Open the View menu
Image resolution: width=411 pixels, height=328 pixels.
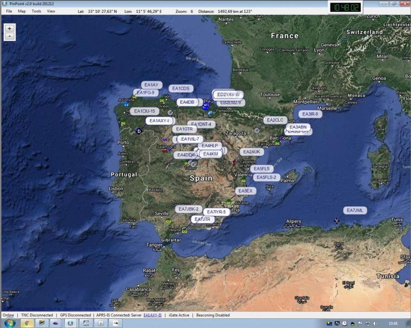(51, 11)
